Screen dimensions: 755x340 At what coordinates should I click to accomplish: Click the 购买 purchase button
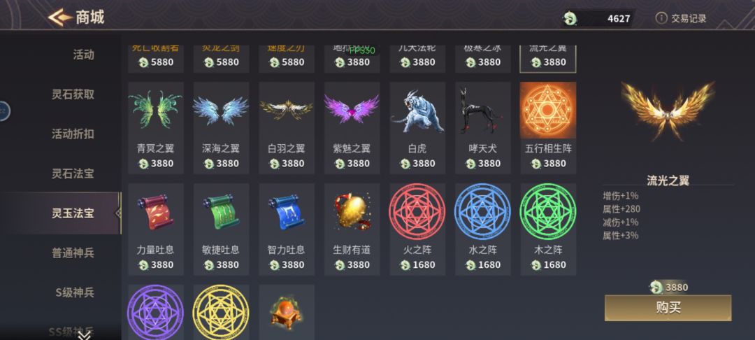668,308
